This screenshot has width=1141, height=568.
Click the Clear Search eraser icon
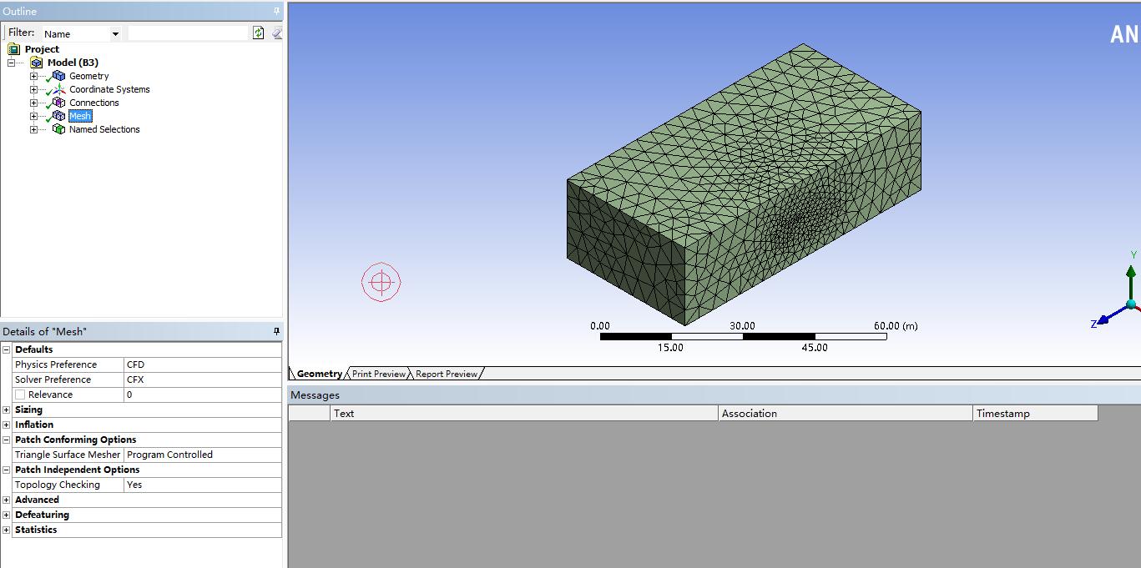[x=276, y=33]
